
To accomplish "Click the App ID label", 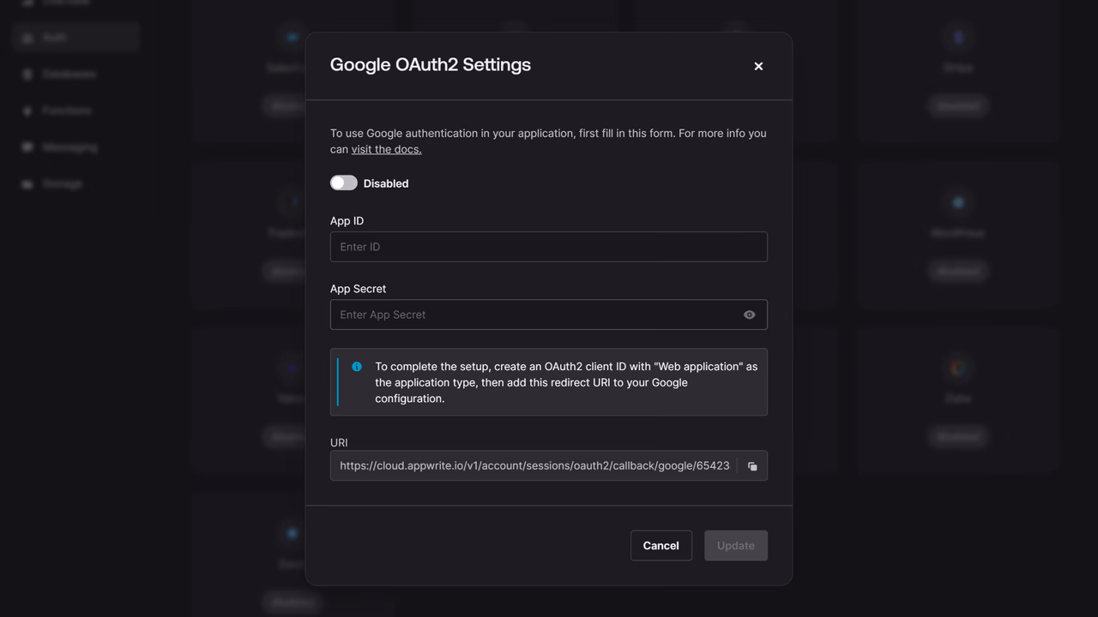I will [x=347, y=221].
